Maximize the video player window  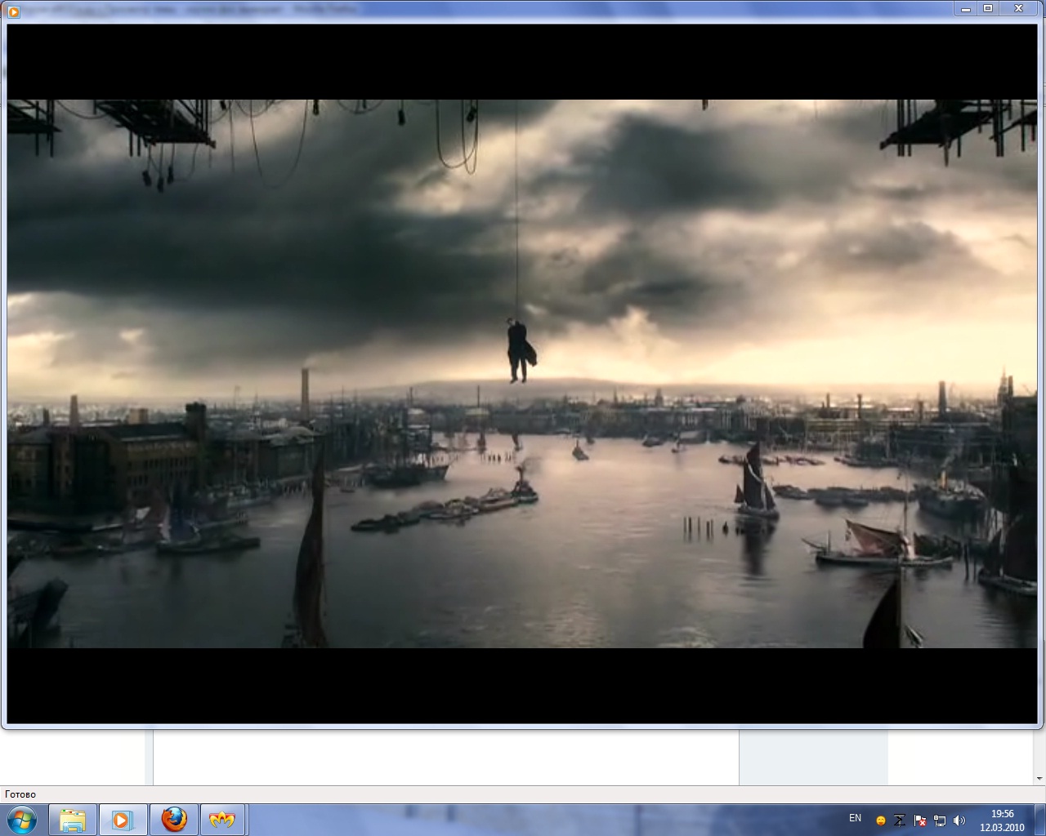pyautogui.click(x=988, y=9)
